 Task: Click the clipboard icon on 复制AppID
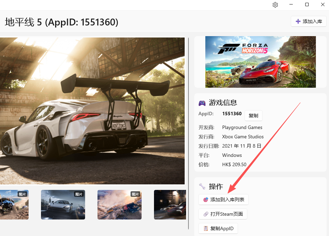[x=206, y=228]
